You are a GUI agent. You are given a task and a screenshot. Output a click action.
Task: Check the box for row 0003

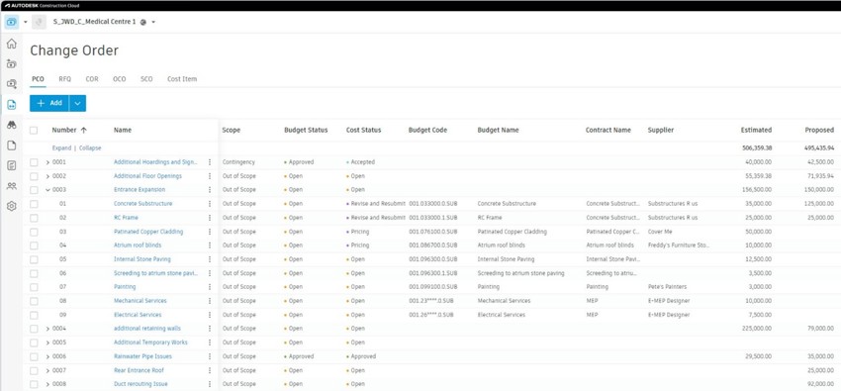34,190
